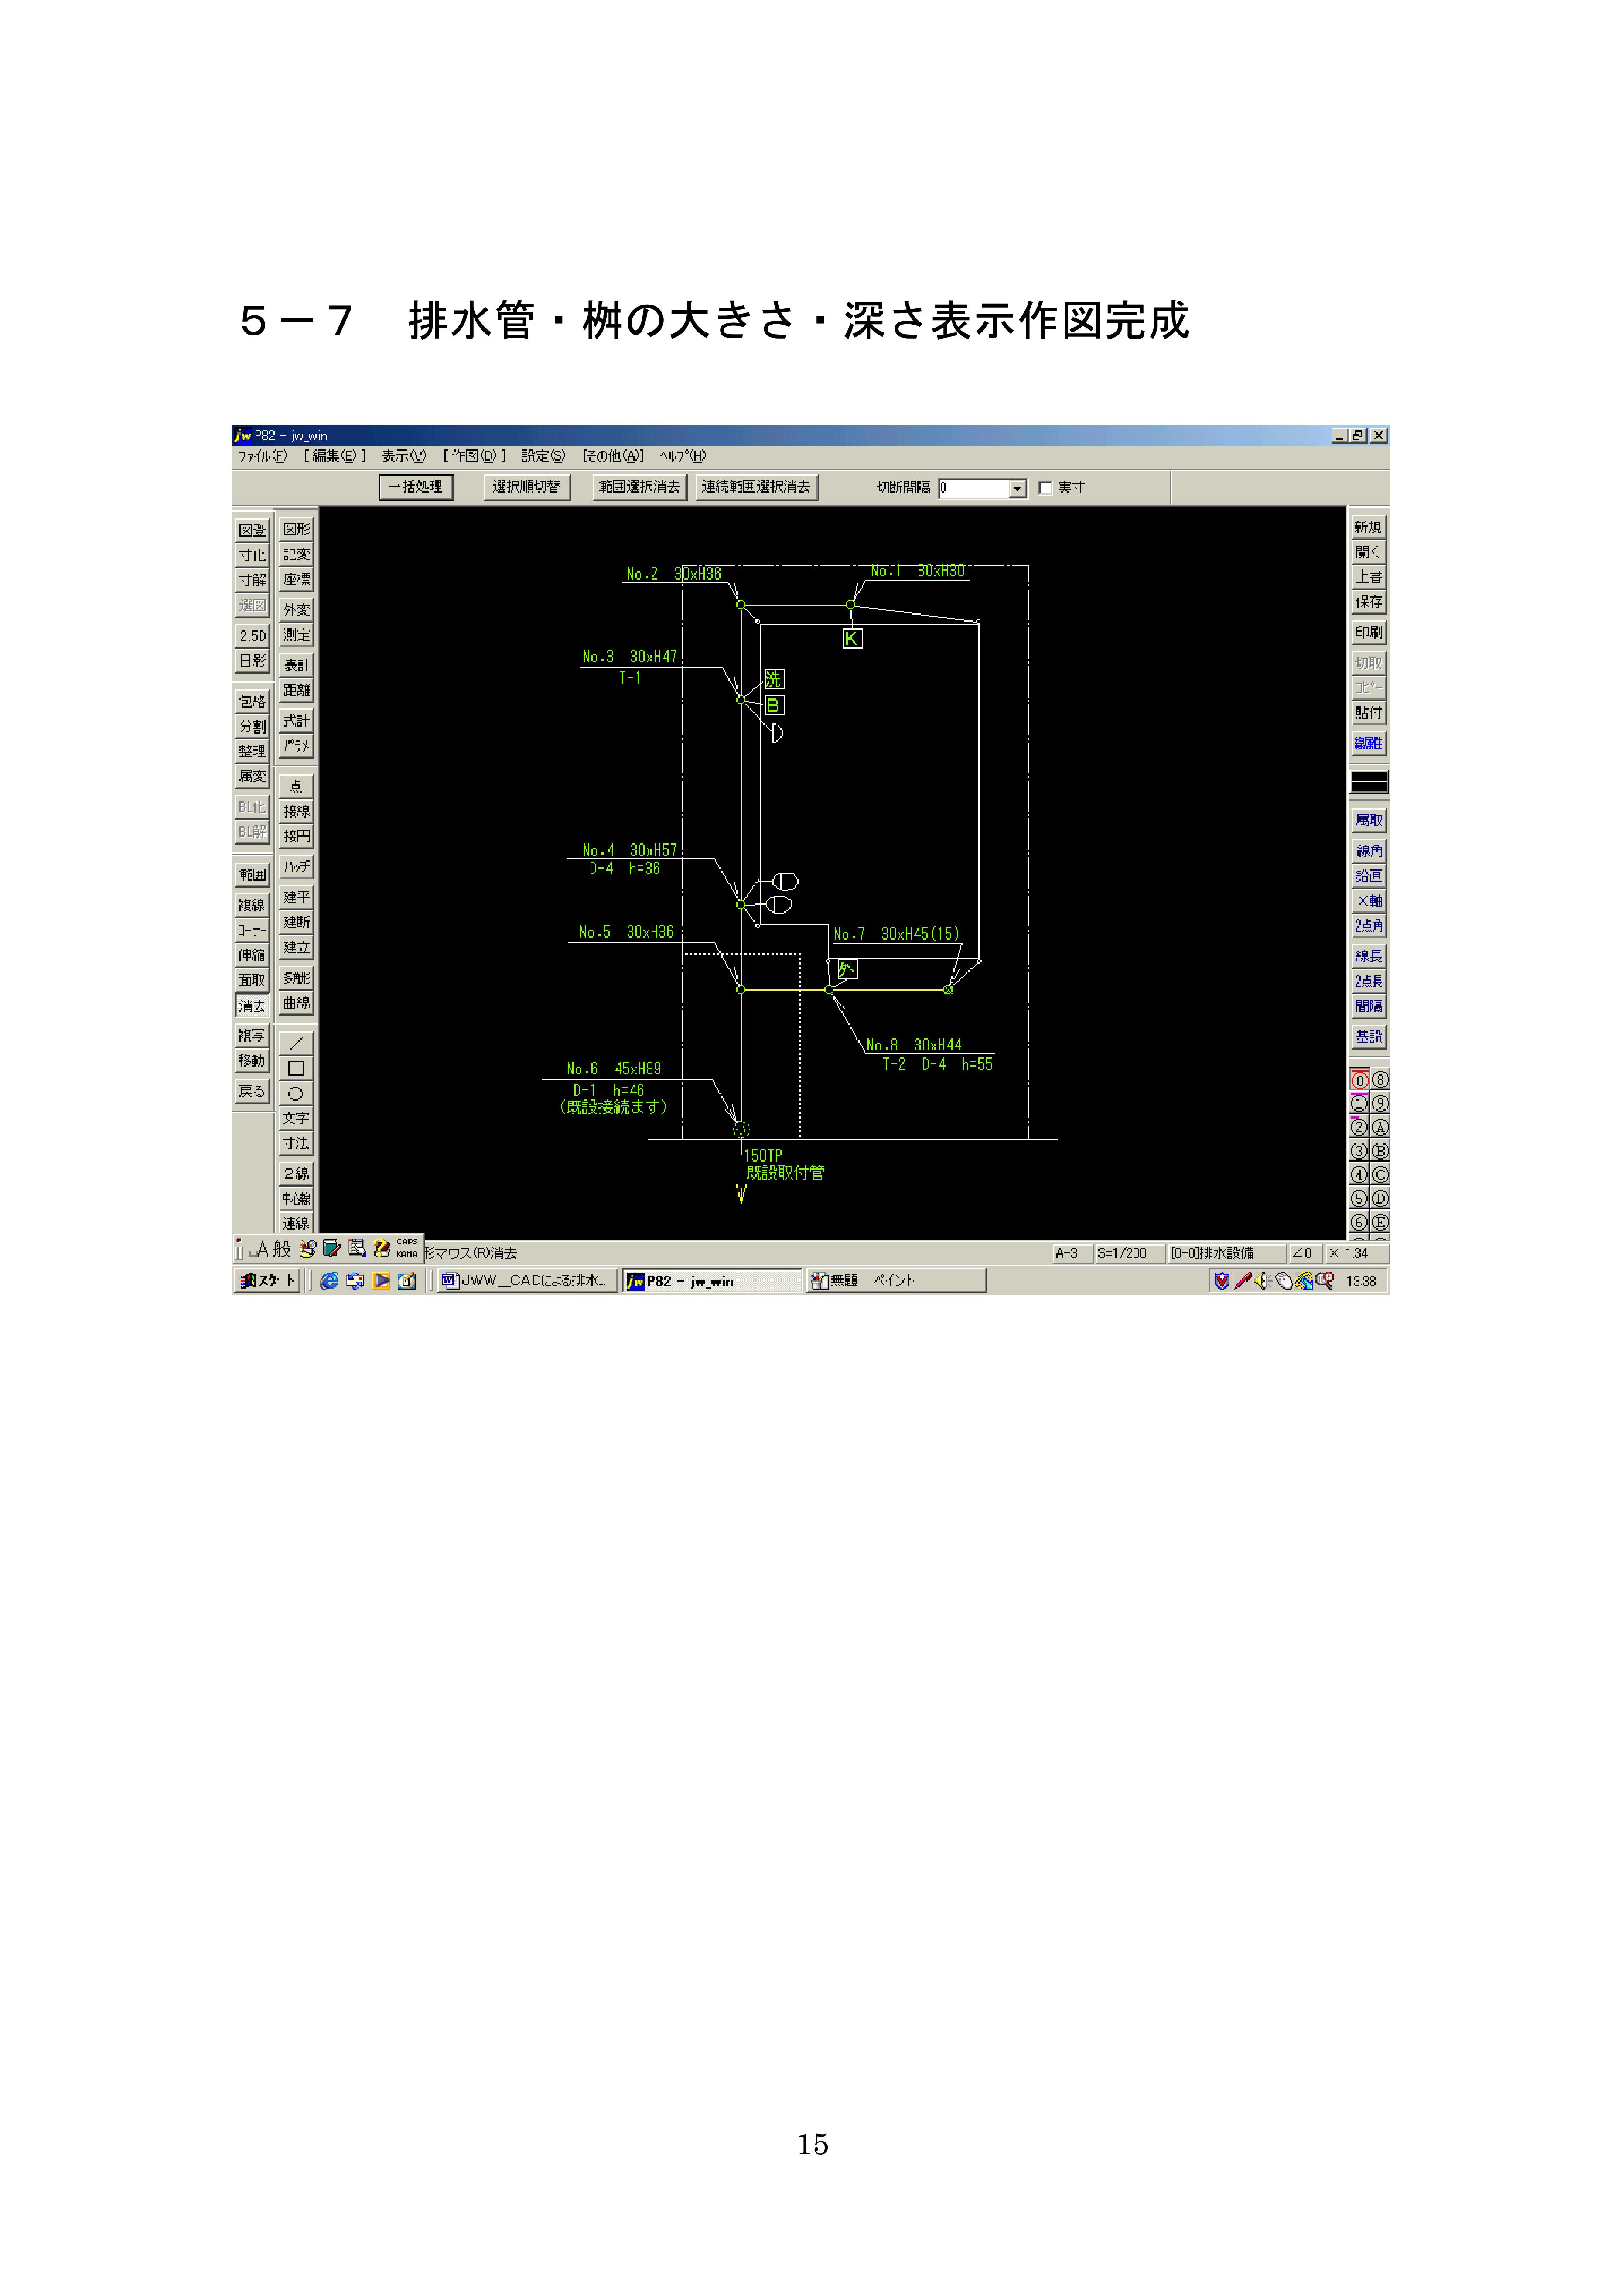Viewport: 1622px width, 2296px height.
Task: Toggle layer 2 button
Action: tap(1359, 1127)
